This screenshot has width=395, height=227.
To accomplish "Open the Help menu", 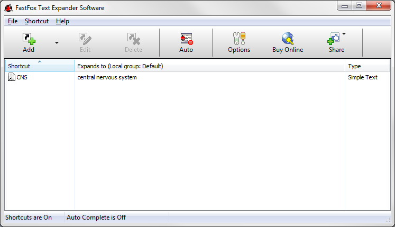I will [x=62, y=21].
